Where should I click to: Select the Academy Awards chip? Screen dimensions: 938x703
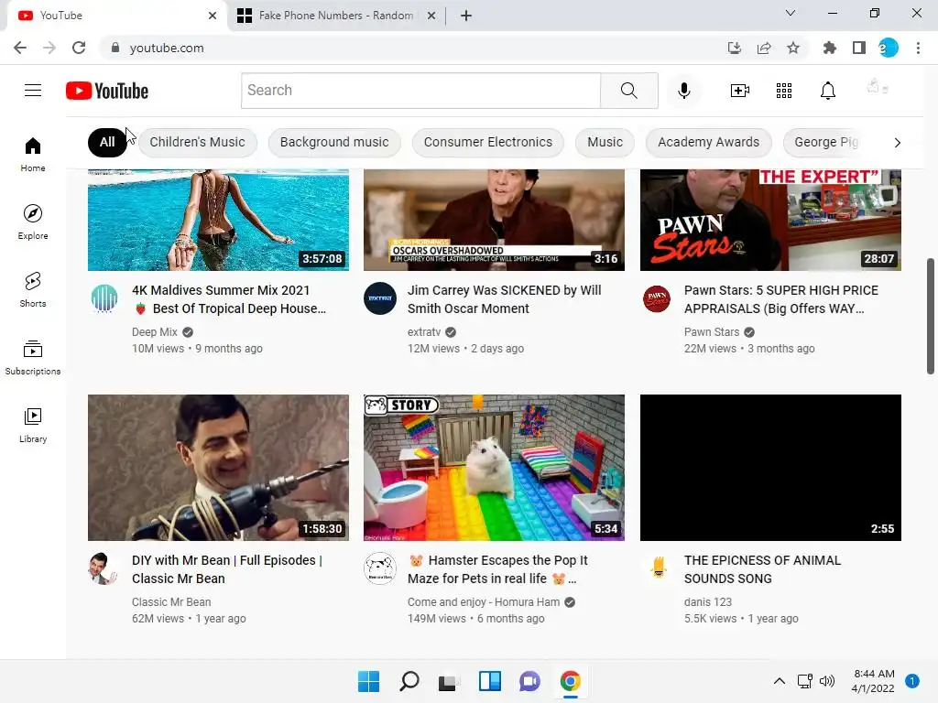point(709,142)
